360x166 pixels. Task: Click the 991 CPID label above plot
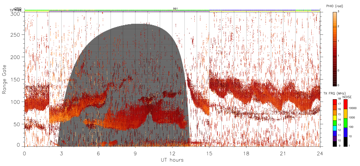click(175, 8)
